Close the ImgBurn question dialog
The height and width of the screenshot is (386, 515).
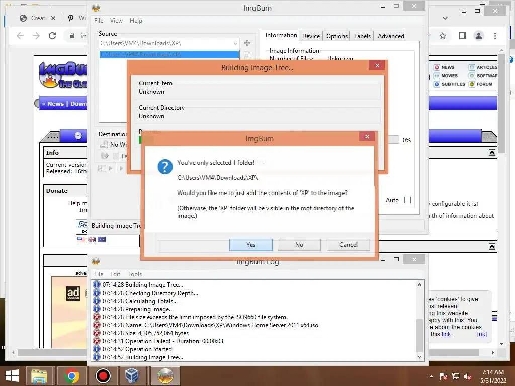click(x=367, y=137)
